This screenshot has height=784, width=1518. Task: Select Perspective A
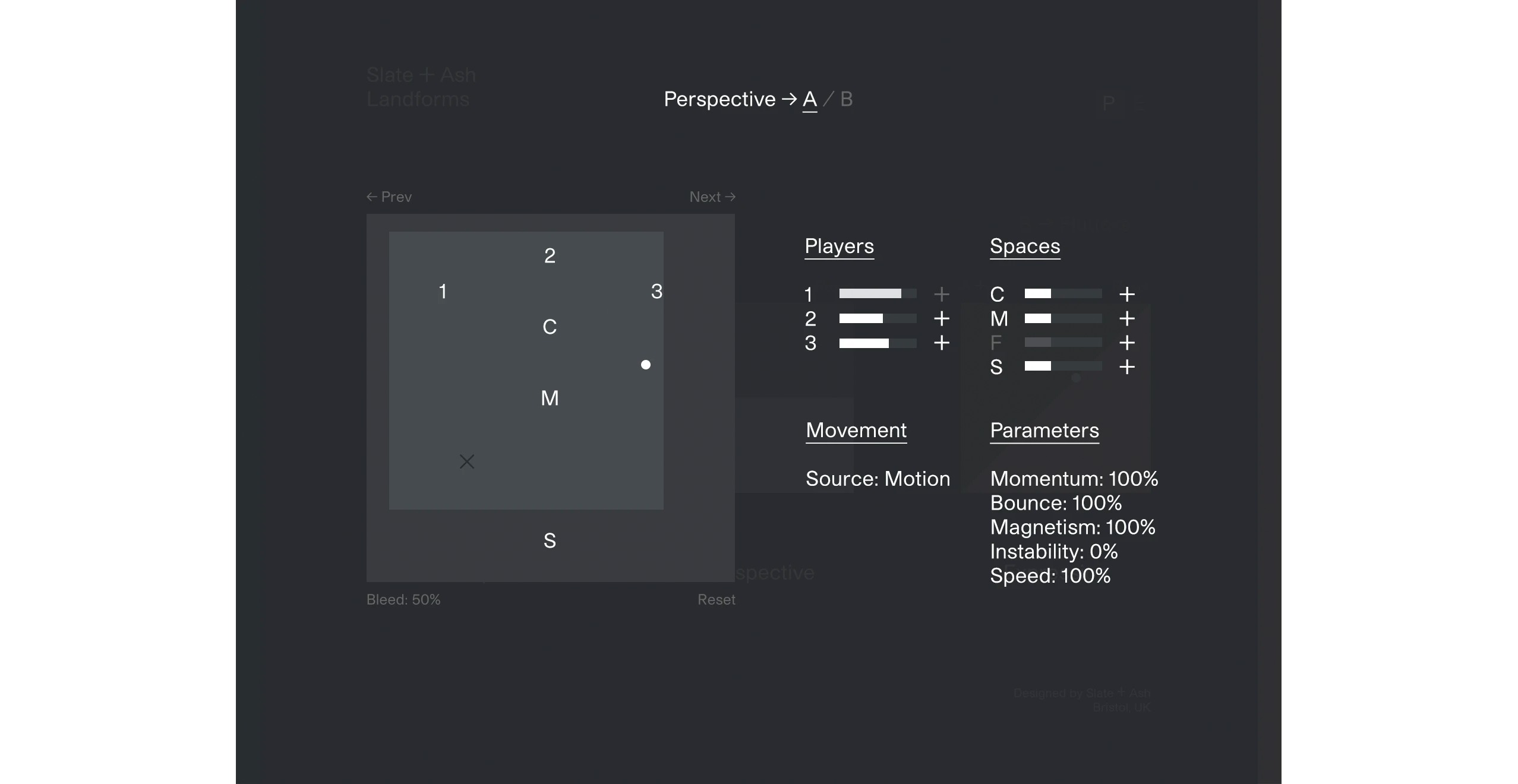tap(809, 99)
